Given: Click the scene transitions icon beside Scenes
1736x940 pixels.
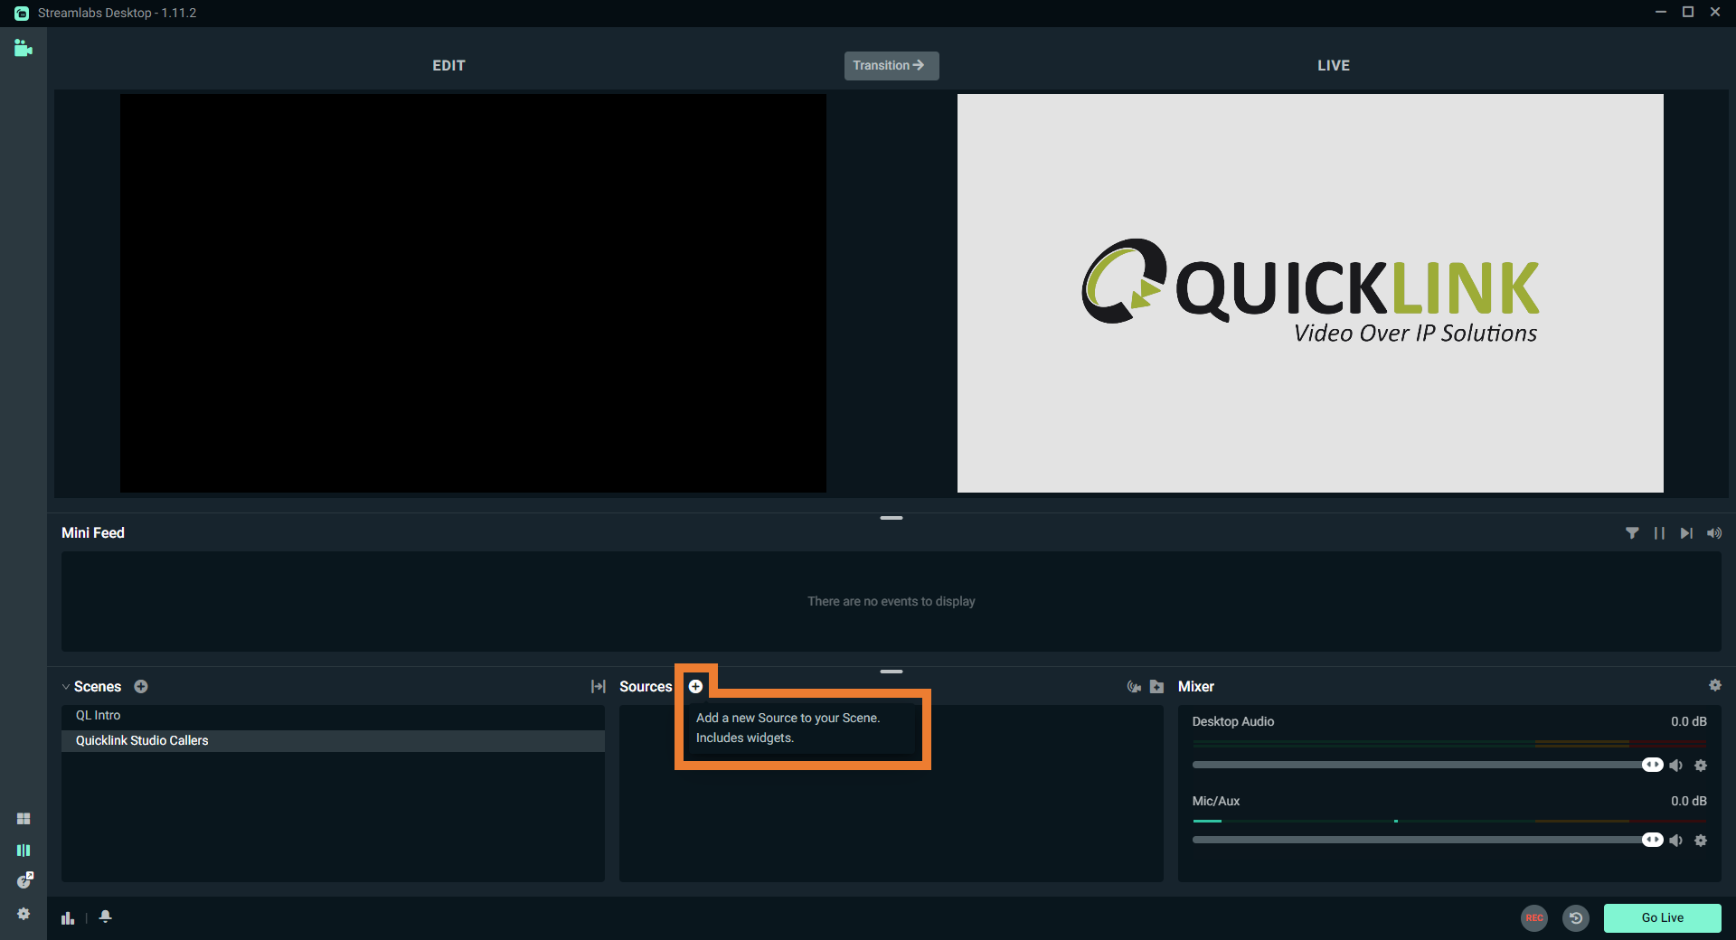Looking at the screenshot, I should pos(598,687).
